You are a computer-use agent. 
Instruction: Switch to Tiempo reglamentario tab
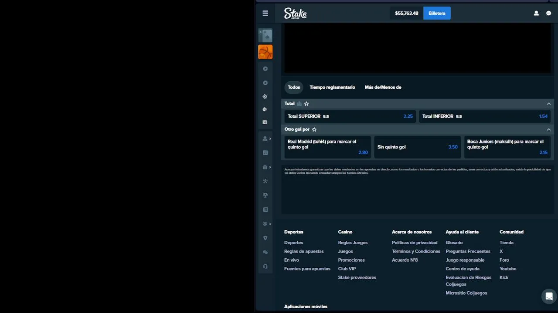[x=332, y=87]
